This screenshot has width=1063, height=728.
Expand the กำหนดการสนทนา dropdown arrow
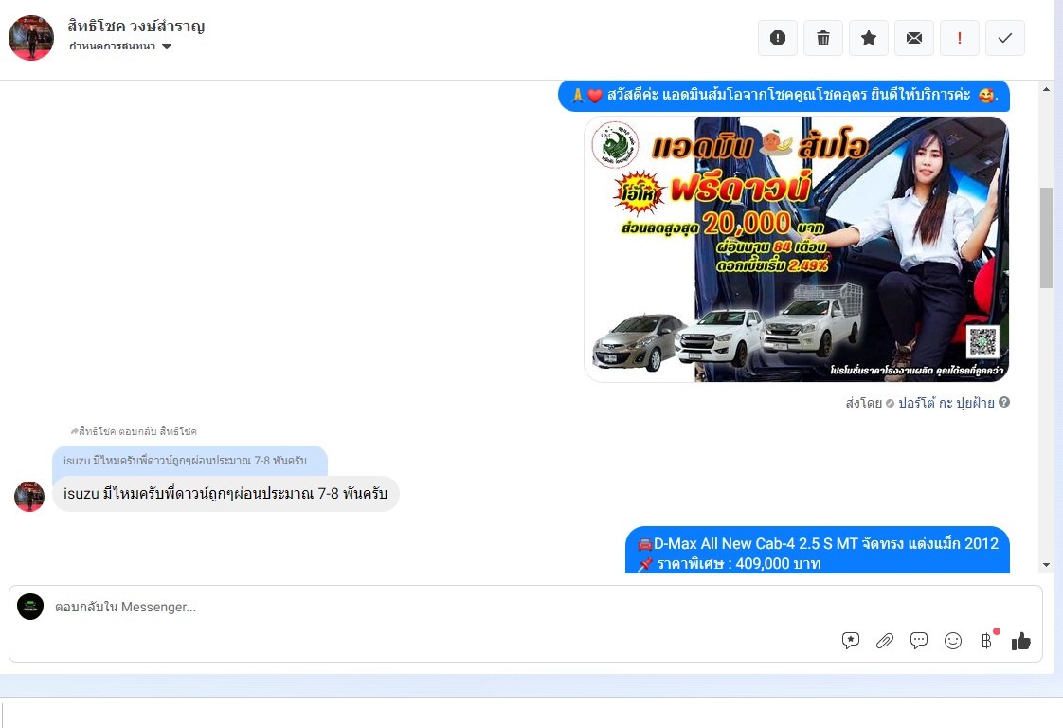(167, 46)
